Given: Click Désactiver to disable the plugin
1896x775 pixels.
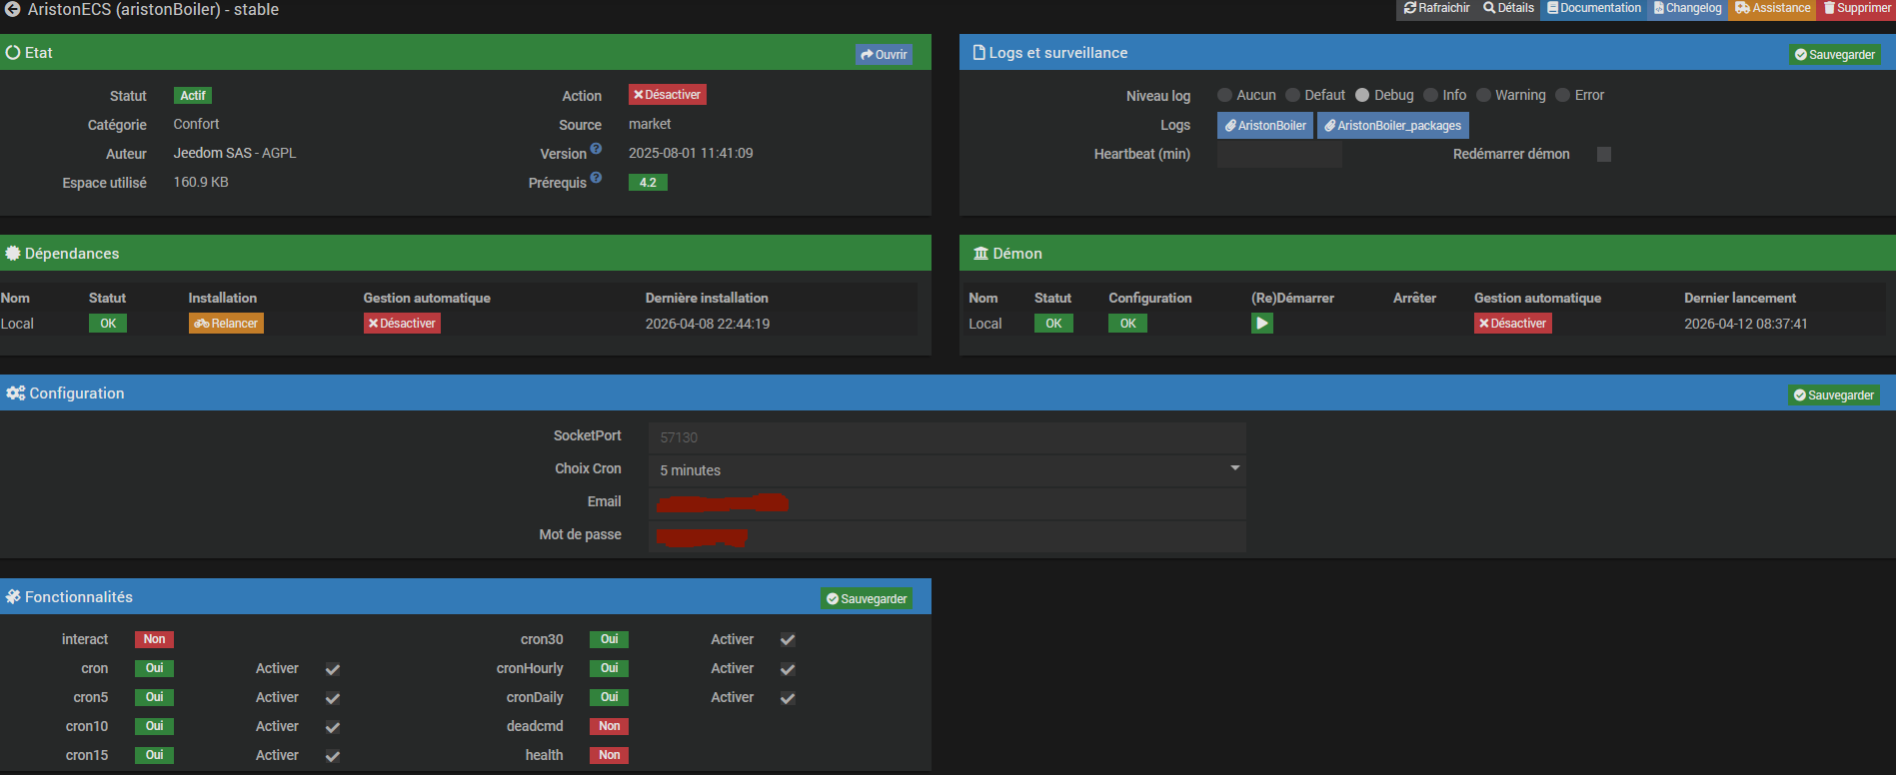Looking at the screenshot, I should 667,95.
